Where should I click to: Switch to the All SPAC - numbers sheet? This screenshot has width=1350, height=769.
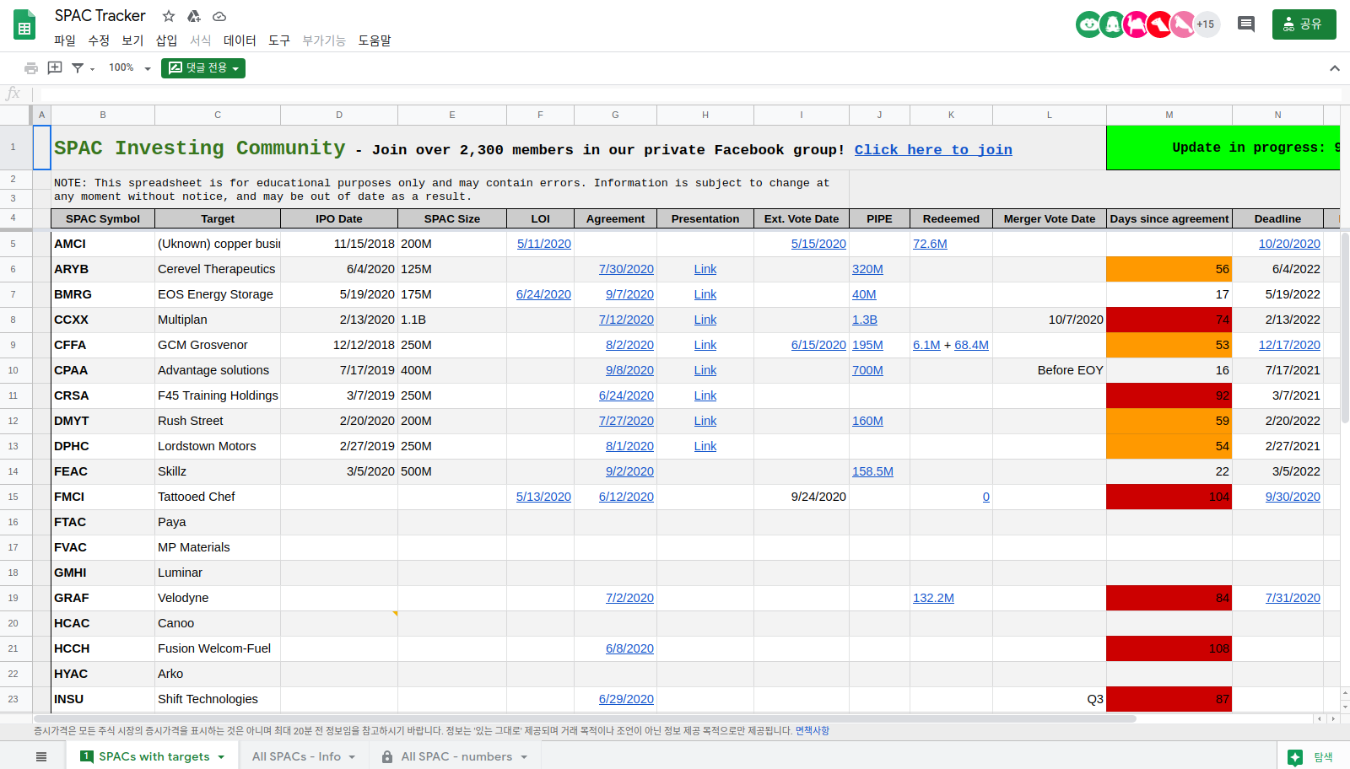(x=456, y=757)
